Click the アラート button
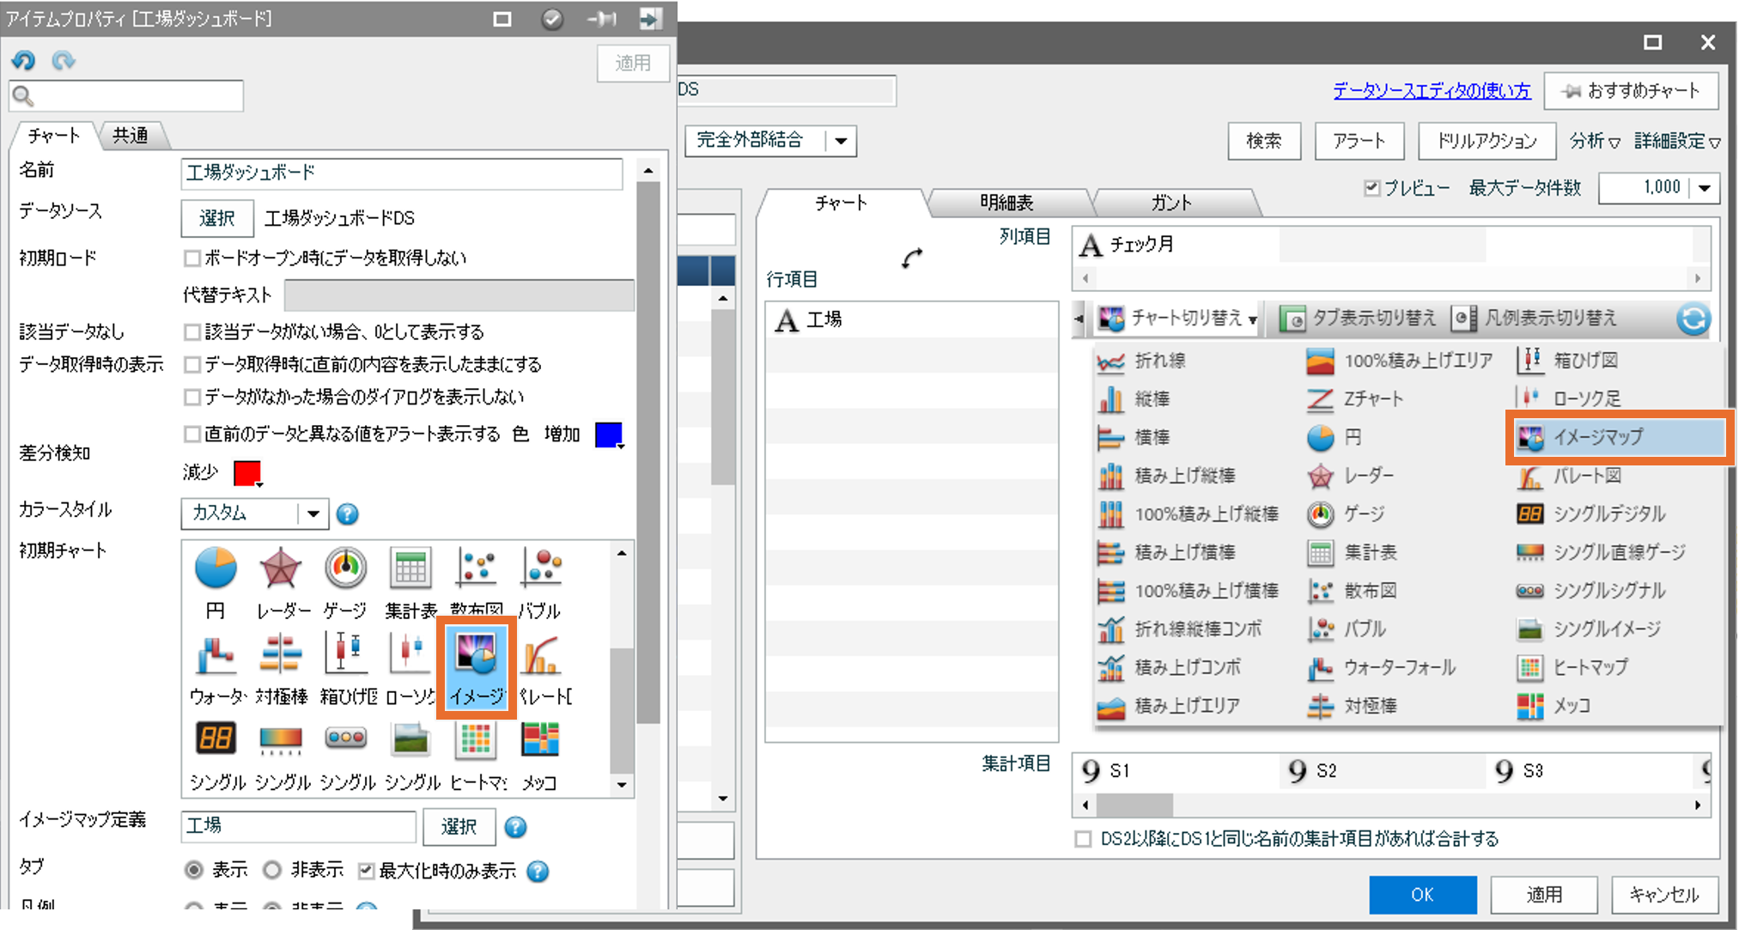1739x930 pixels. (1359, 141)
